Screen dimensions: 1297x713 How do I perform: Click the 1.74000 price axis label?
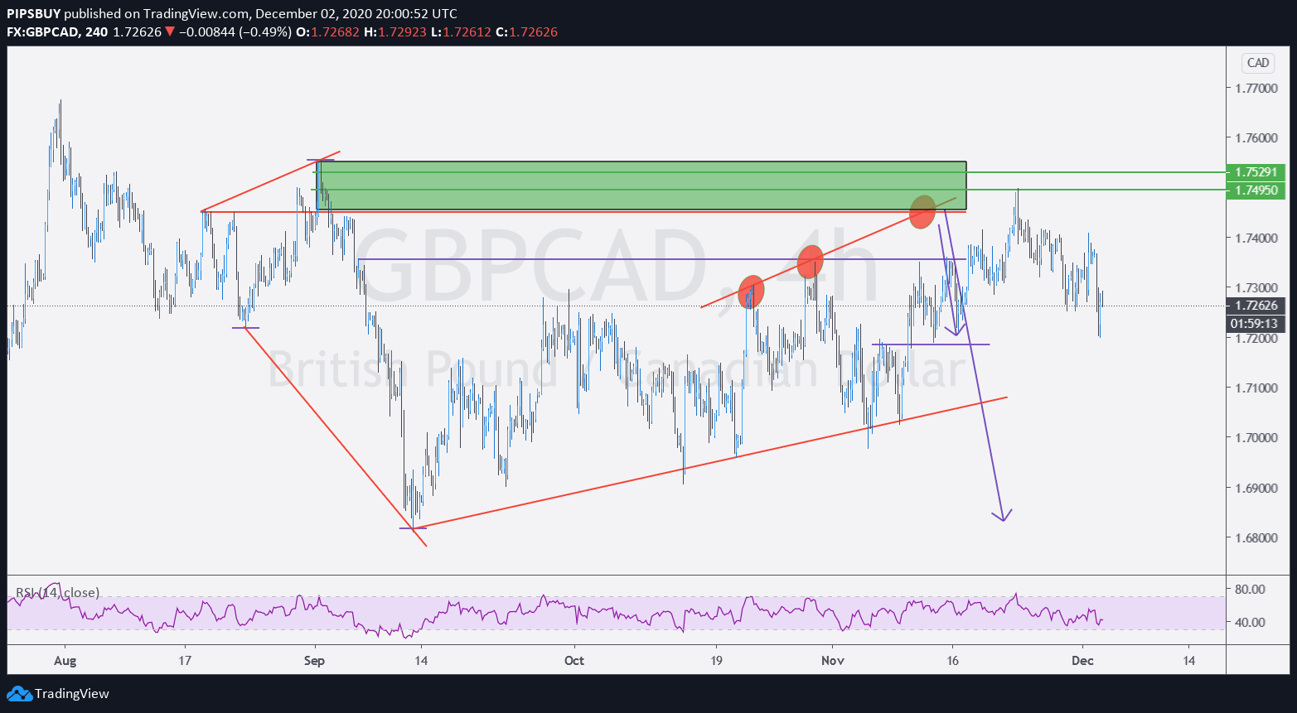coord(1256,238)
